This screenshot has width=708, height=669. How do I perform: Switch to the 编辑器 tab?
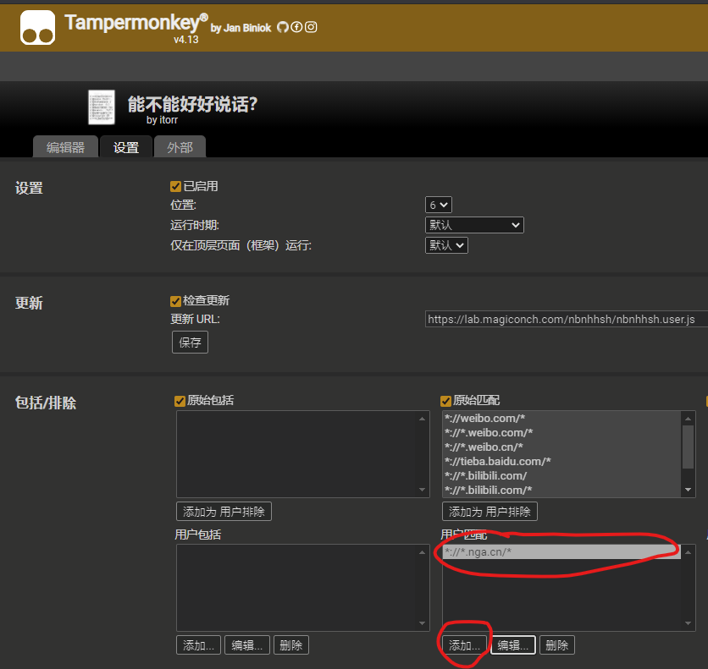[x=65, y=146]
